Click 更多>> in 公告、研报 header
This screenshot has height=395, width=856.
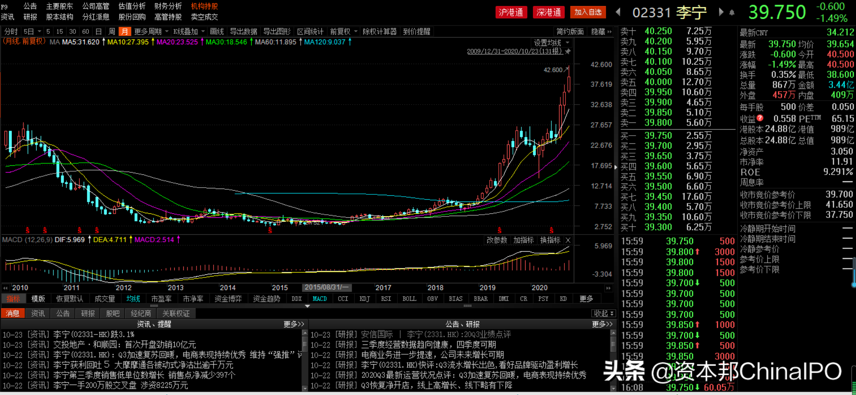pyautogui.click(x=602, y=324)
